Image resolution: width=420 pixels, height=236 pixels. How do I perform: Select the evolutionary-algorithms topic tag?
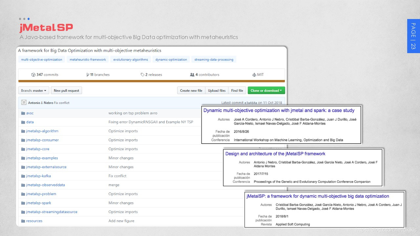(131, 60)
